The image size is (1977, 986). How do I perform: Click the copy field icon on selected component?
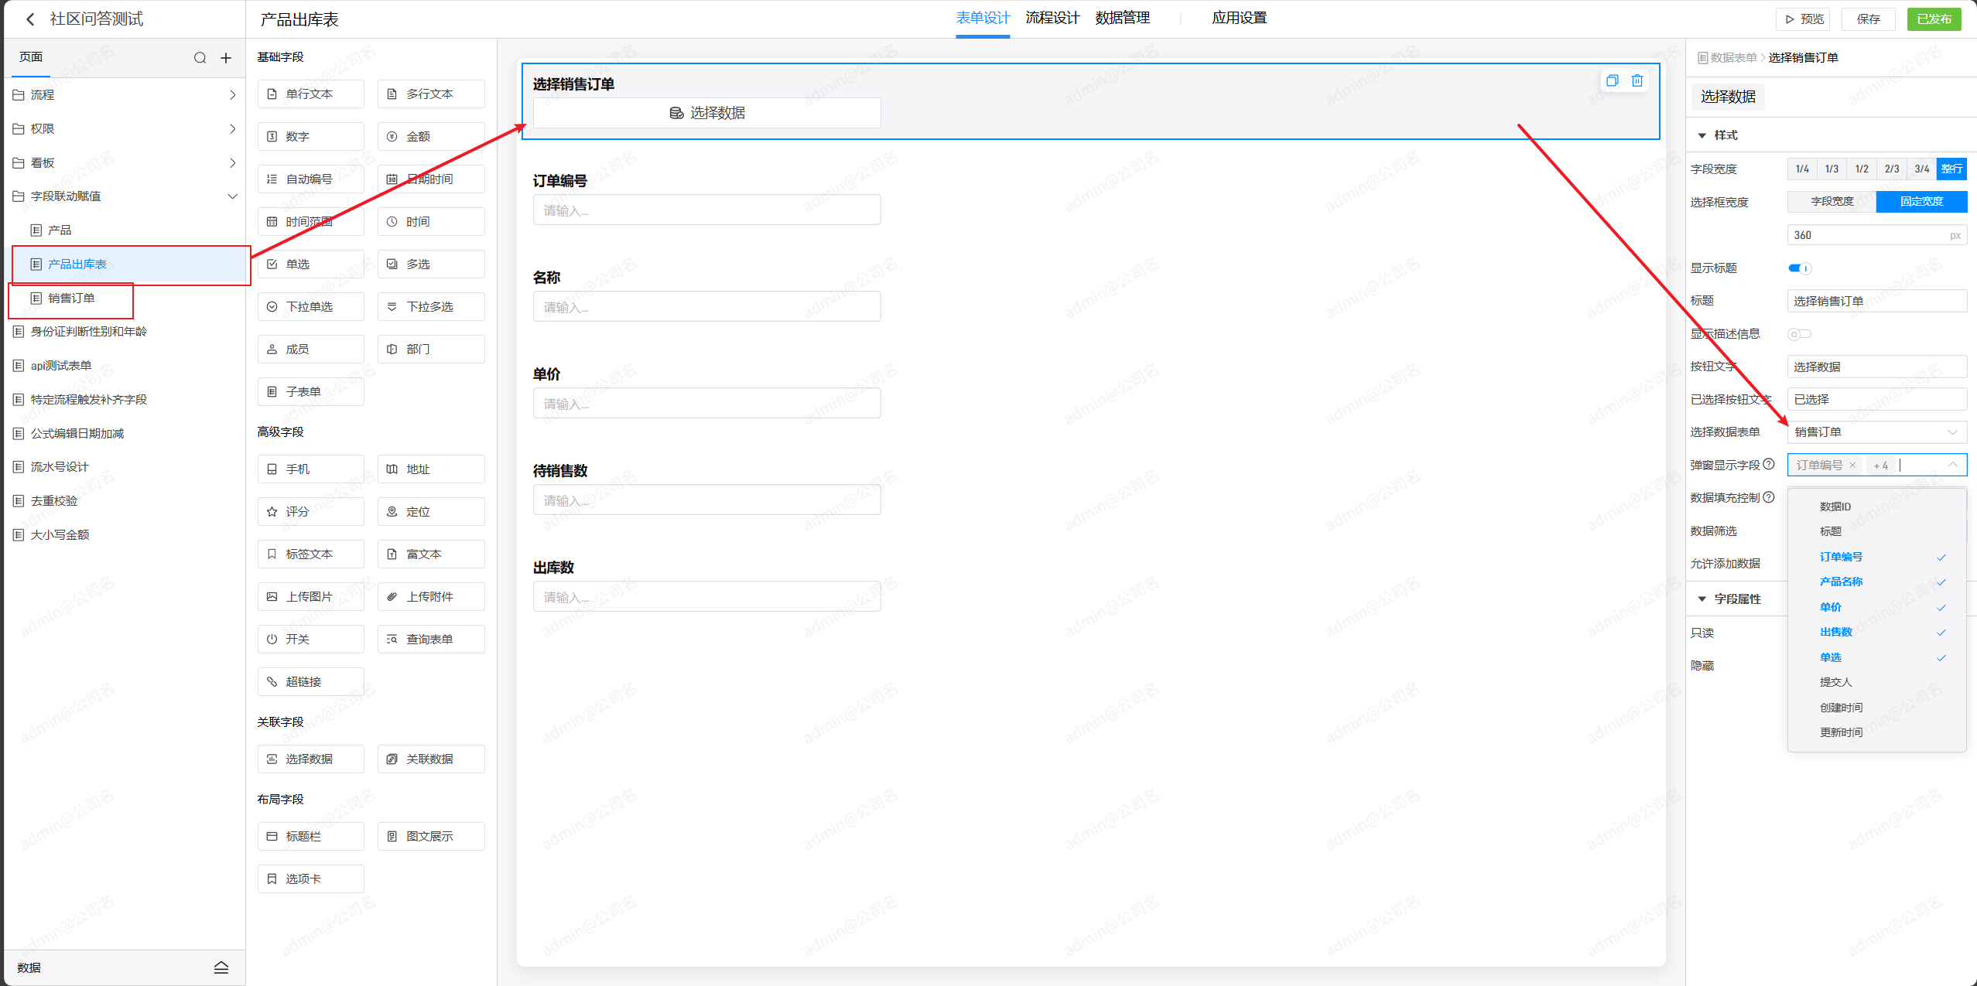coord(1612,80)
